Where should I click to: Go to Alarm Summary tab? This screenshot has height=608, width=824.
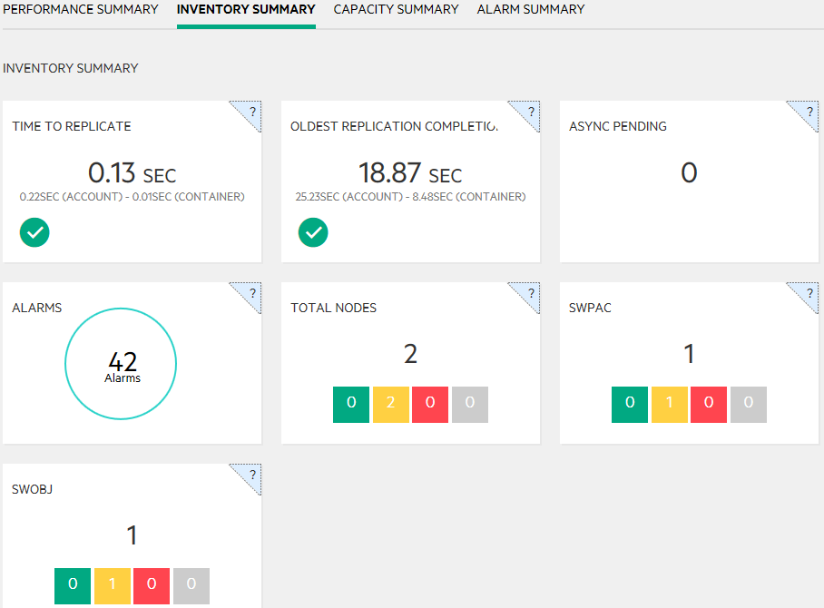pyautogui.click(x=531, y=10)
